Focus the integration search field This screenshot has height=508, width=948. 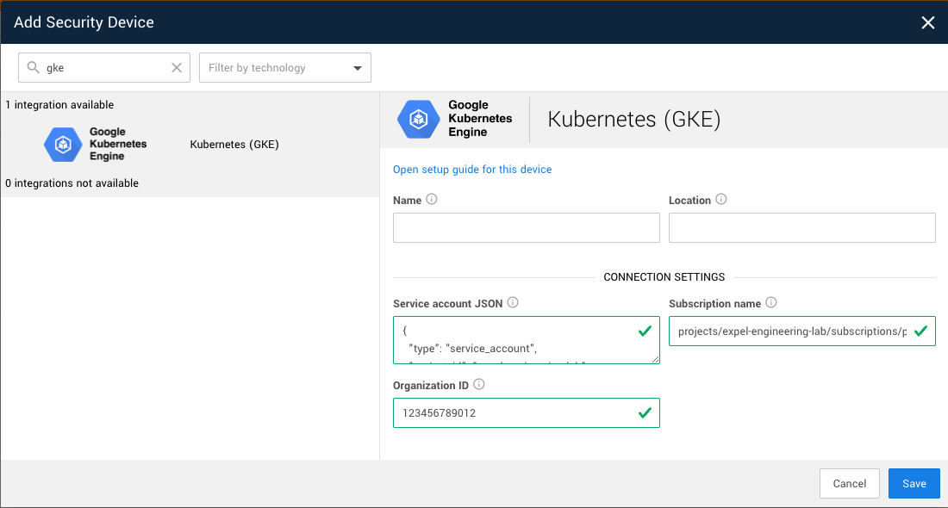point(104,68)
